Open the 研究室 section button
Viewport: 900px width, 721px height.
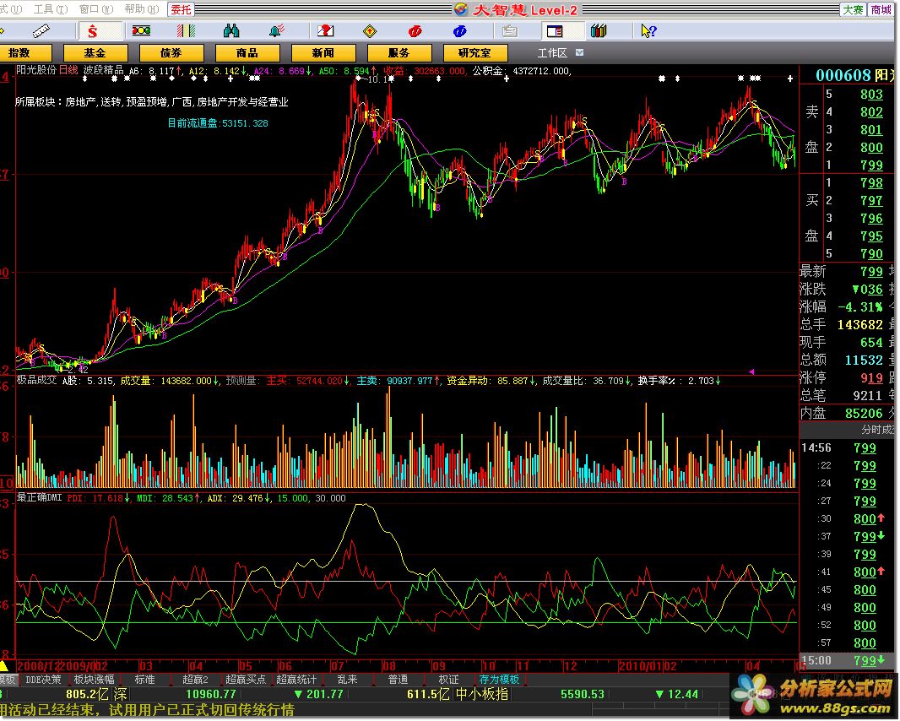tap(474, 52)
